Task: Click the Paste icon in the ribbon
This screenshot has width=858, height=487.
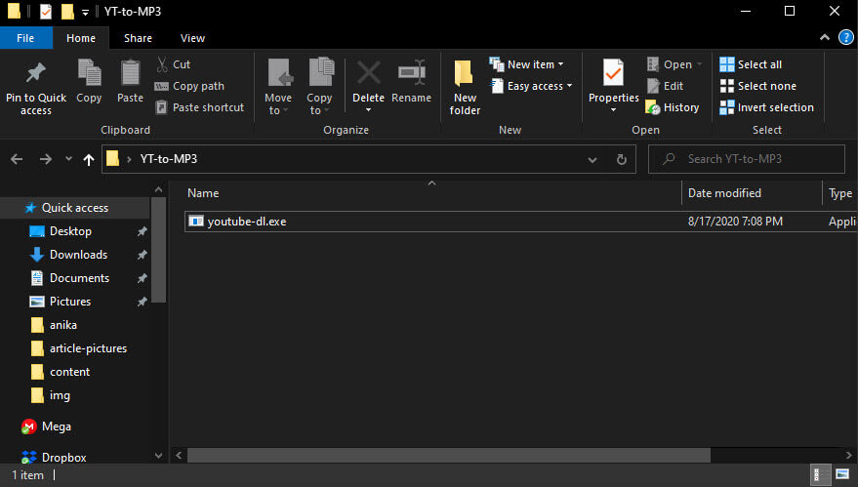Action: (x=130, y=74)
